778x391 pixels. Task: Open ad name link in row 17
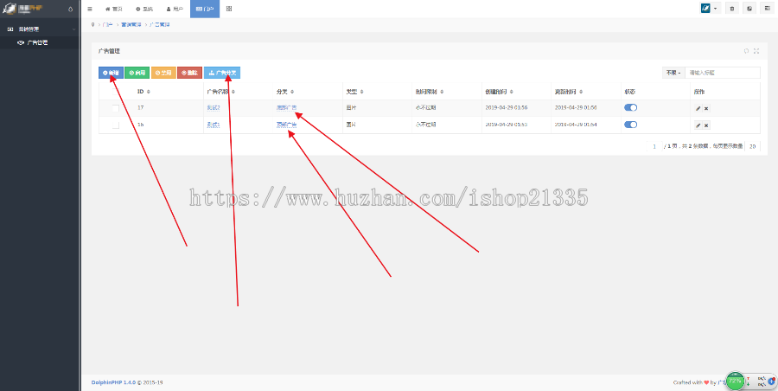[214, 108]
